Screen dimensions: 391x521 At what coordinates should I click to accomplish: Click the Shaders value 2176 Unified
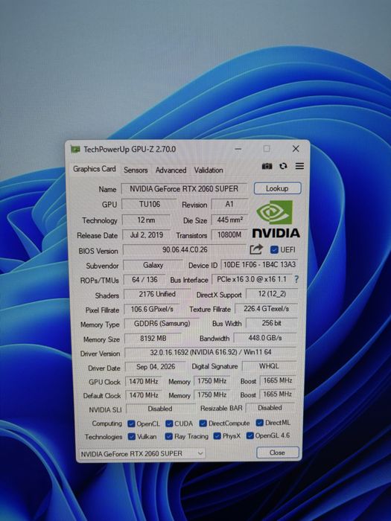157,294
